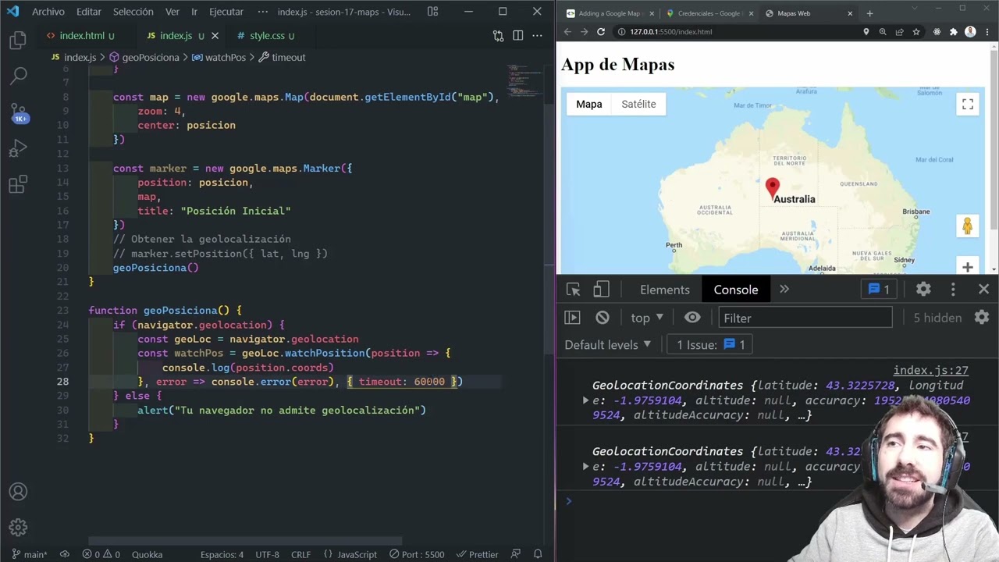Open Street View pegman on map
This screenshot has height=562, width=999.
click(968, 226)
